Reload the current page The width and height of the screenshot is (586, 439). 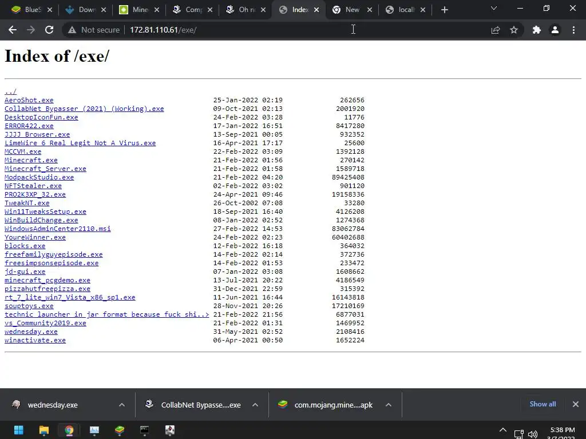coord(49,30)
